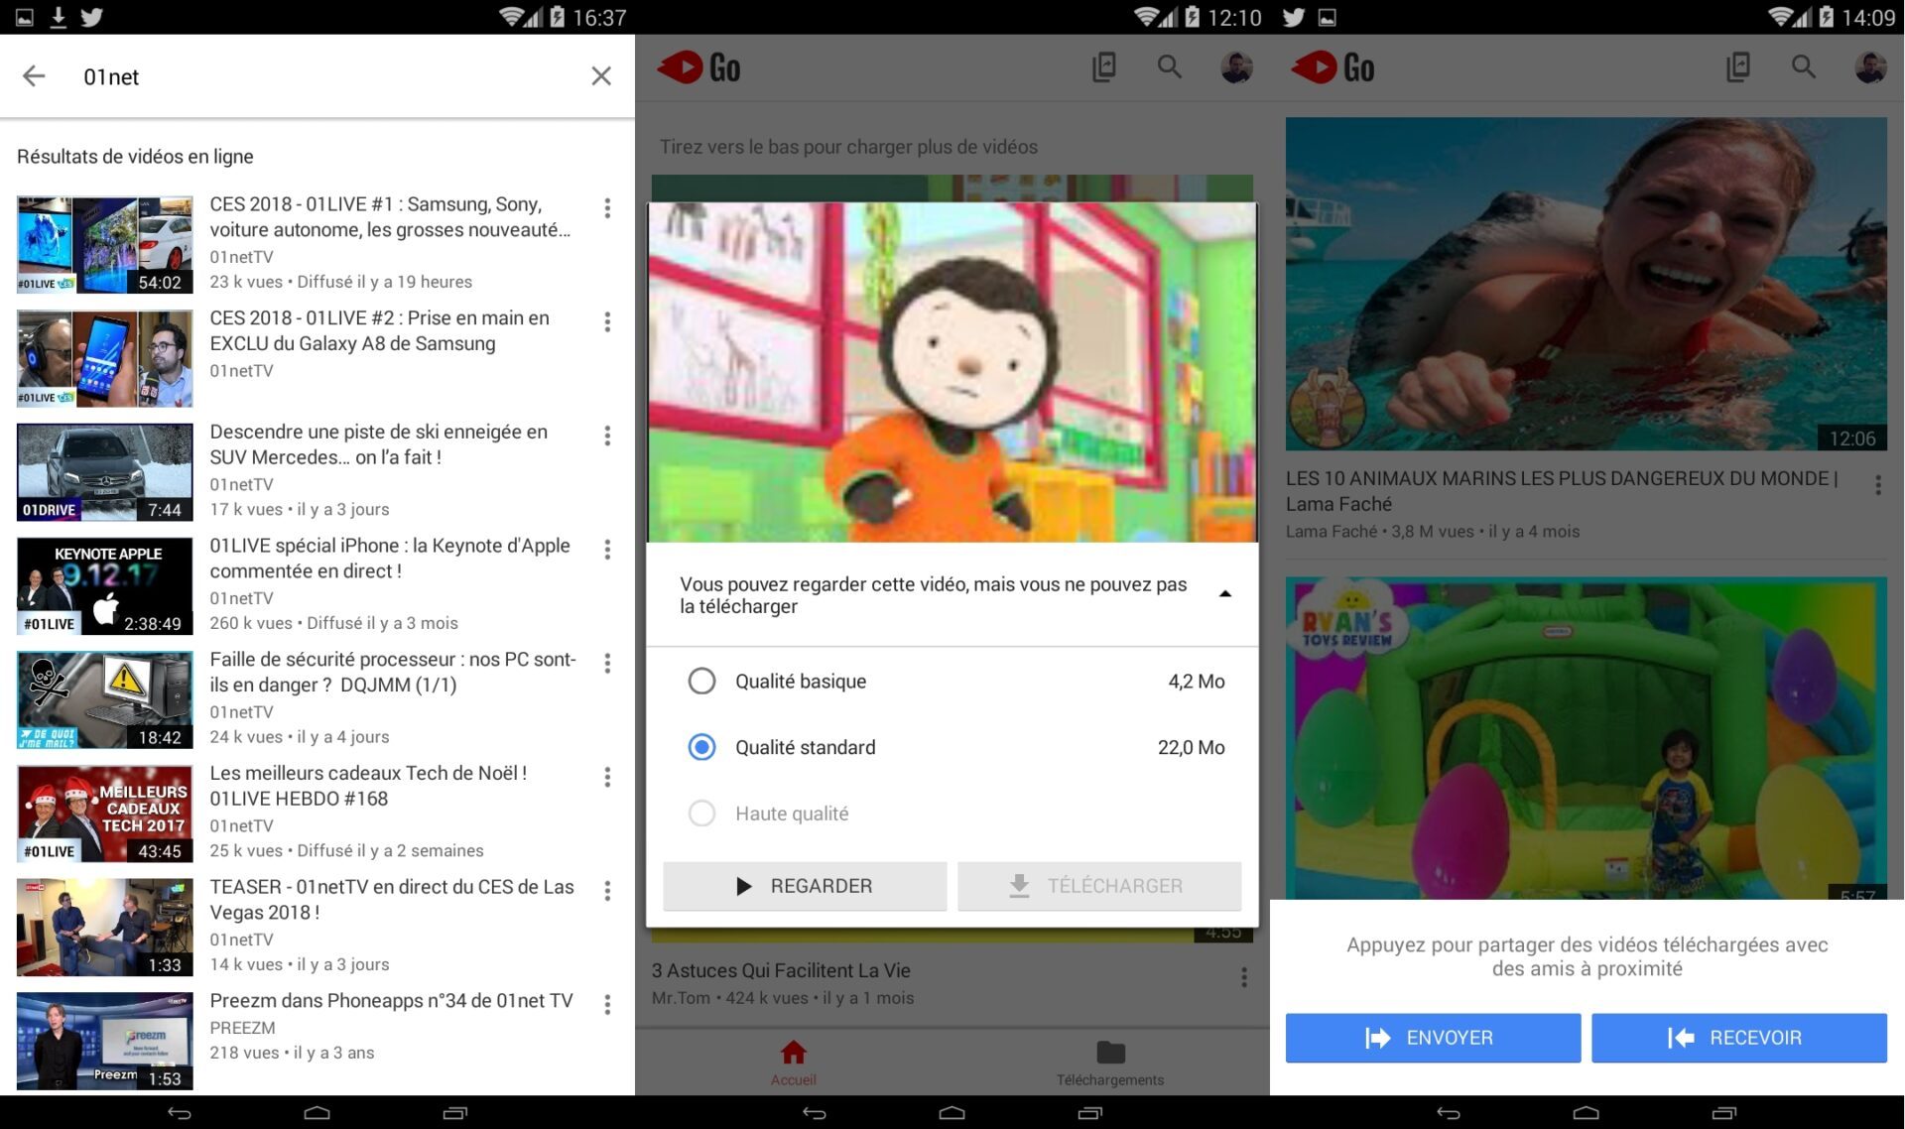The height and width of the screenshot is (1129, 1905).
Task: Select Qualité basique radio option
Action: [x=701, y=682]
